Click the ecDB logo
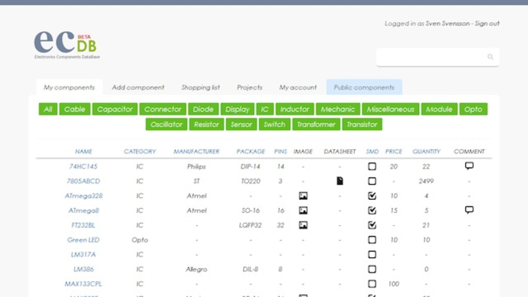The width and height of the screenshot is (528, 297). 66,45
